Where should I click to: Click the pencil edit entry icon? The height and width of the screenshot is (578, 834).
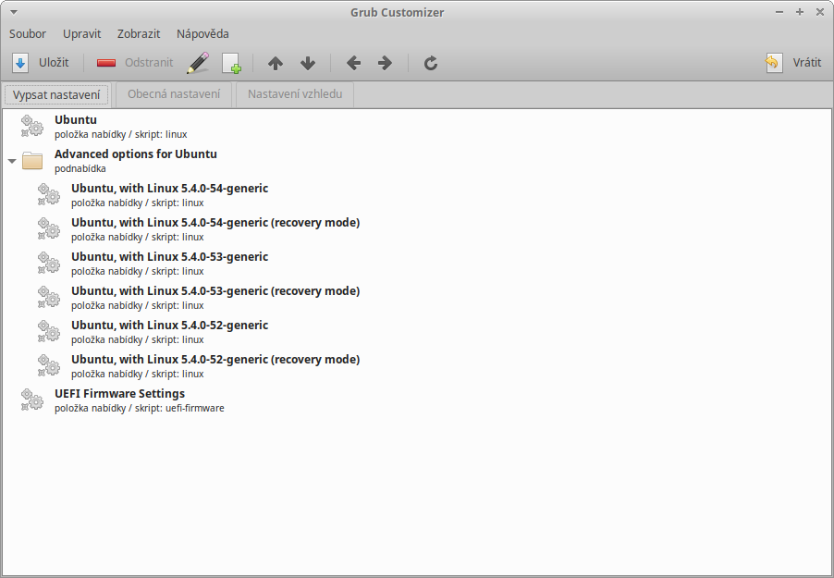[x=198, y=63]
